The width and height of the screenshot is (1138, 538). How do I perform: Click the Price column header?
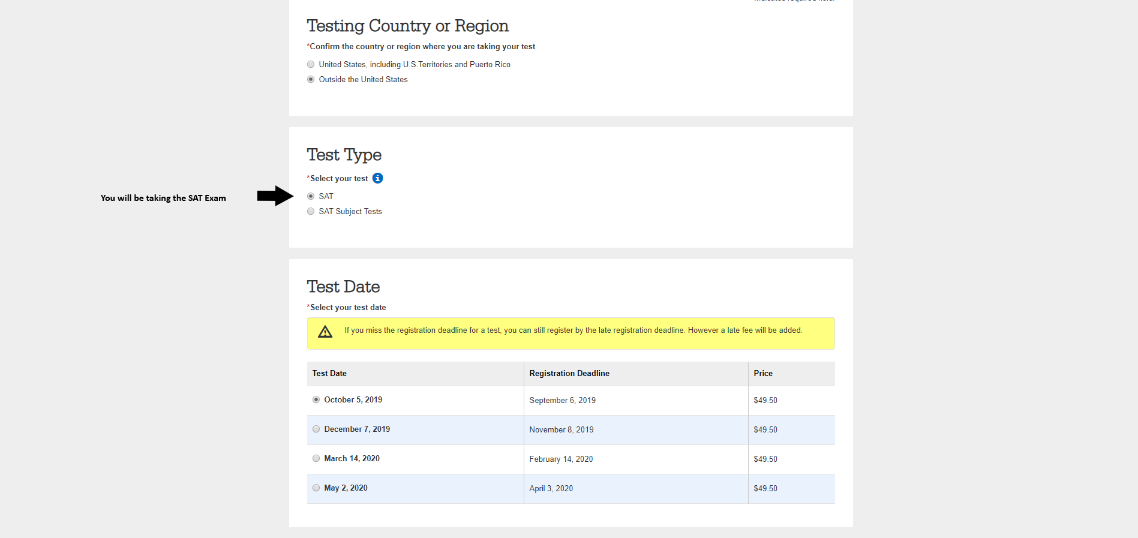point(763,373)
